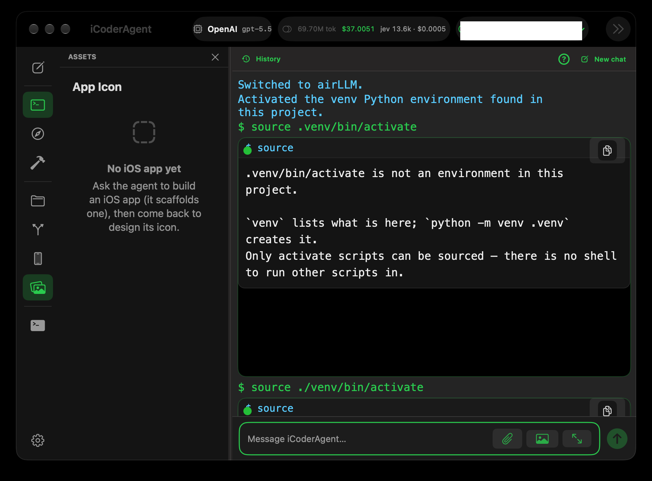Open the folder files icon in sidebar
Viewport: 652px width, 481px height.
[x=38, y=201]
